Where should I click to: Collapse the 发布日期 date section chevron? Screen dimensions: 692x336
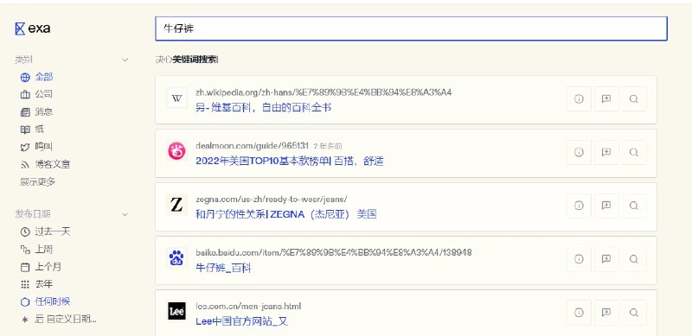click(125, 214)
